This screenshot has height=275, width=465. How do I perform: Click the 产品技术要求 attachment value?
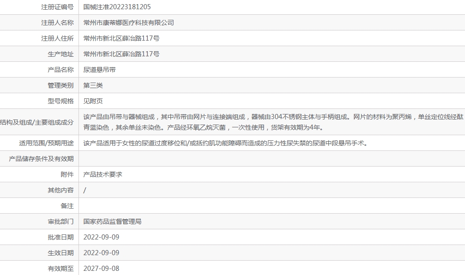pos(103,174)
